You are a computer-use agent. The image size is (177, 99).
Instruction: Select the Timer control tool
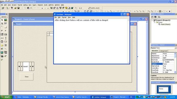click(x=2, y=42)
